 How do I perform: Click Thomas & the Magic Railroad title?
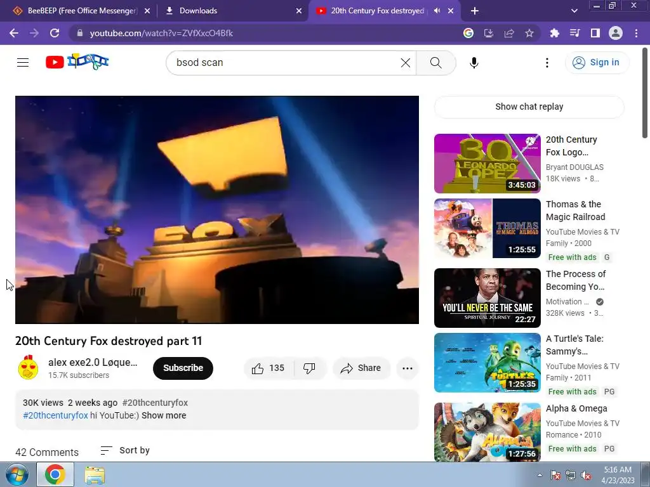575,211
